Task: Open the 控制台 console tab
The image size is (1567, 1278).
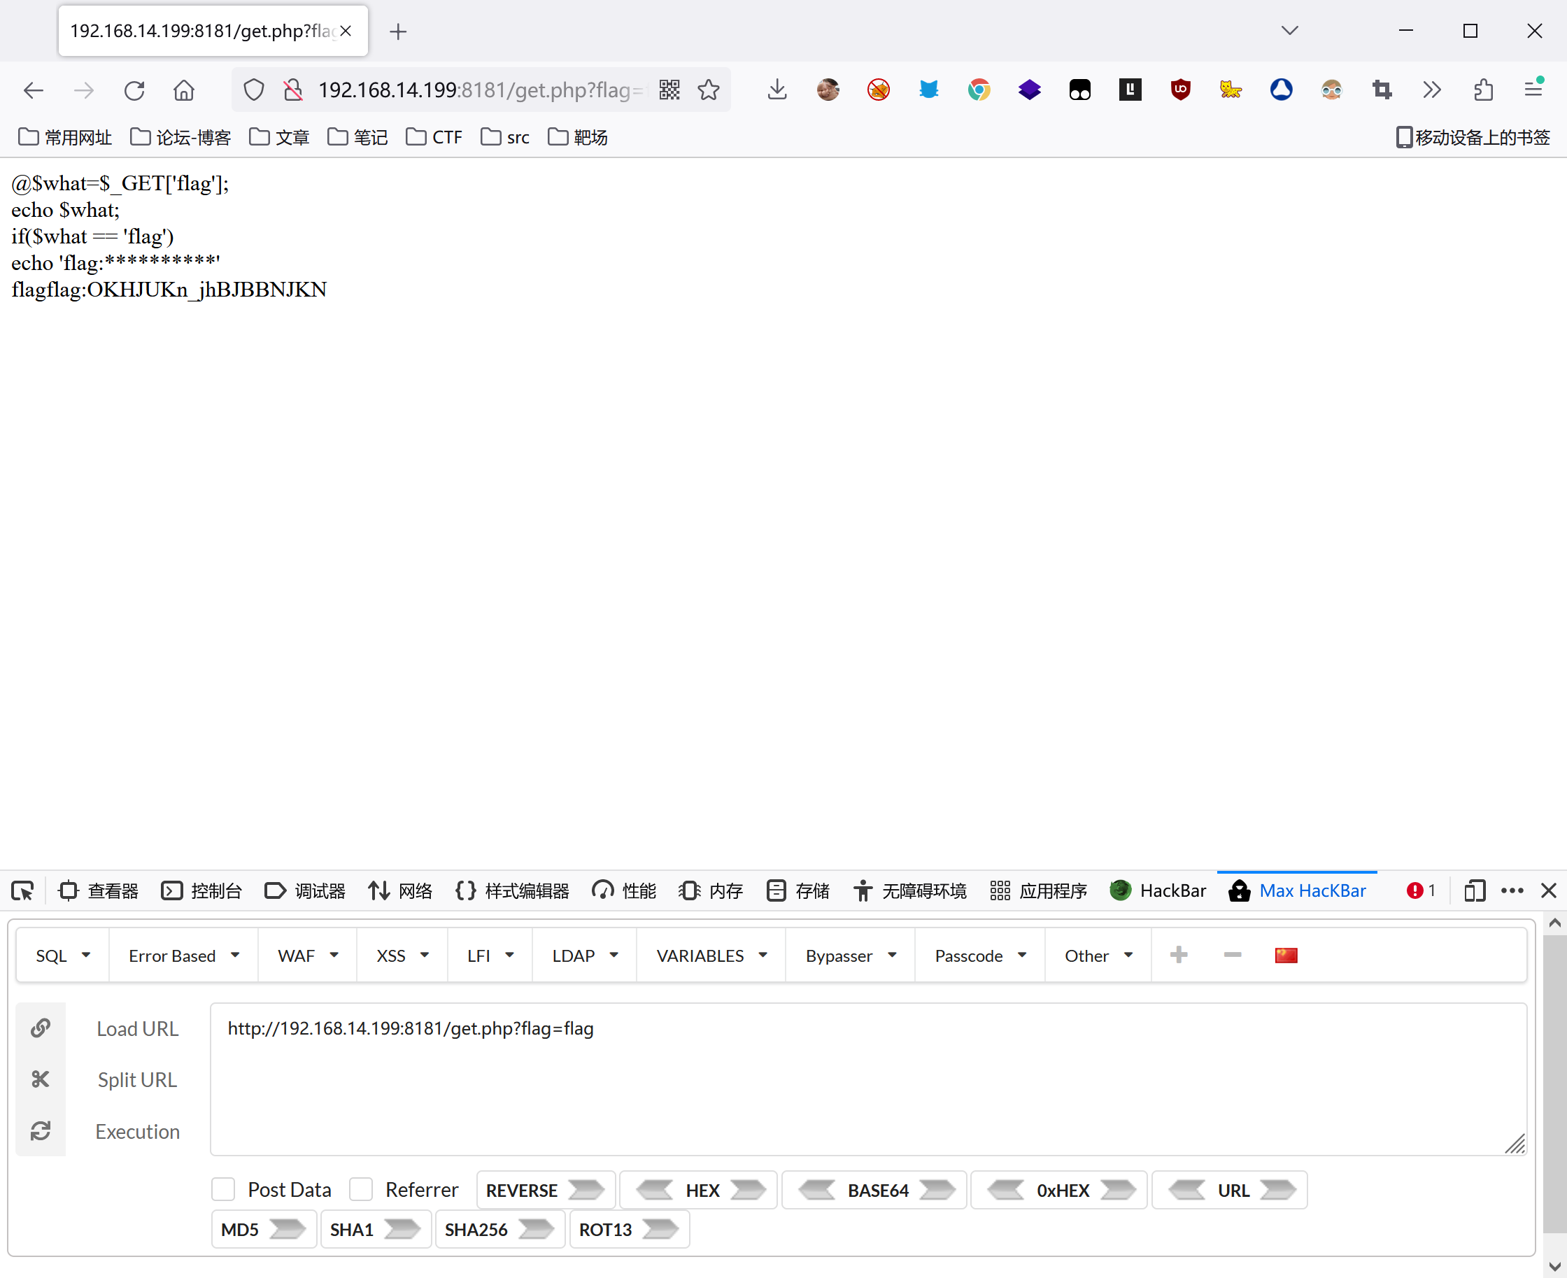Action: 201,890
